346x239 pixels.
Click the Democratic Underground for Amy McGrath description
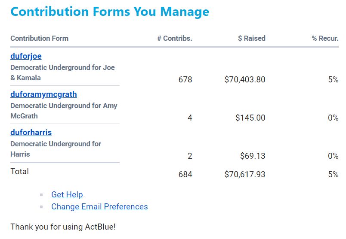coord(64,111)
